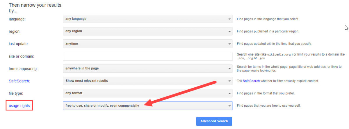349x129 pixels.
Task: Click the arrow icon of the any format dropdown
Action: [x=229, y=93]
